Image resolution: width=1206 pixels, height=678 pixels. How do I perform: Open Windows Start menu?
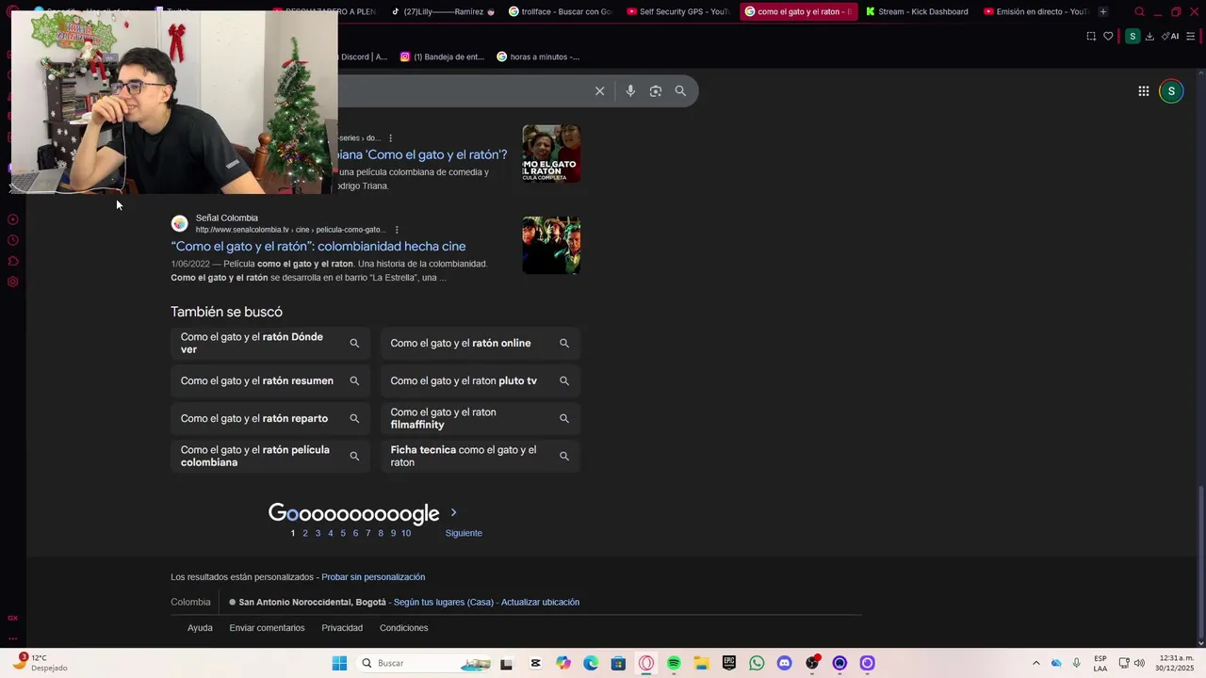339,663
